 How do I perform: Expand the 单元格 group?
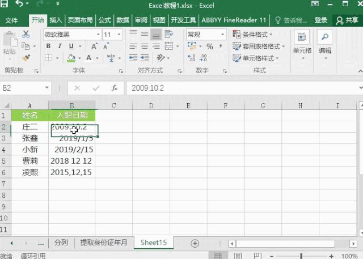302,44
